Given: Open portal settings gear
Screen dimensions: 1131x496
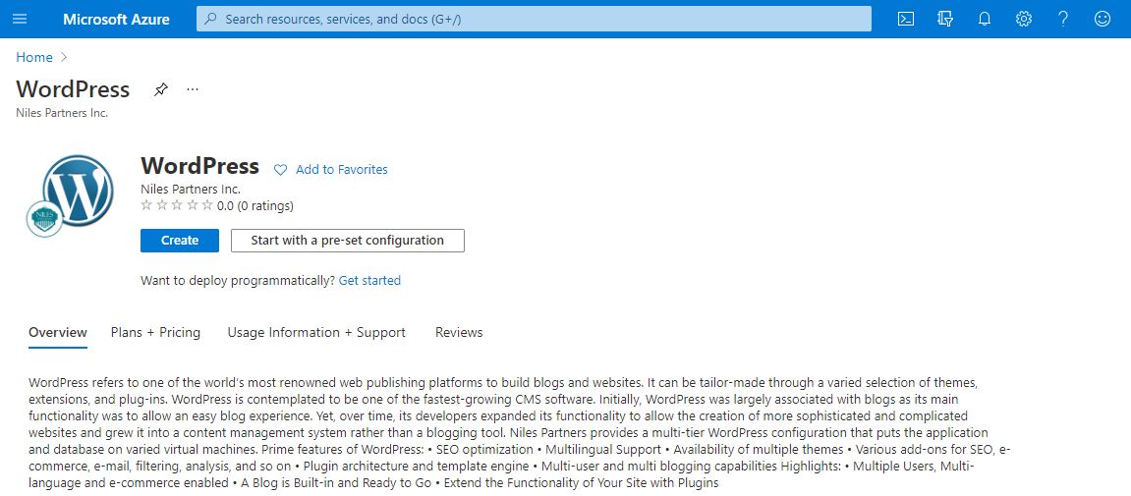Looking at the screenshot, I should click(x=1024, y=19).
